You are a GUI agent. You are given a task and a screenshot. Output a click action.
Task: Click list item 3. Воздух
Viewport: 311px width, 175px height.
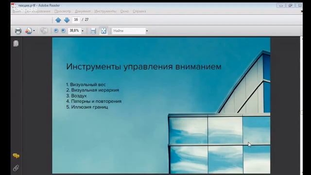(76, 96)
